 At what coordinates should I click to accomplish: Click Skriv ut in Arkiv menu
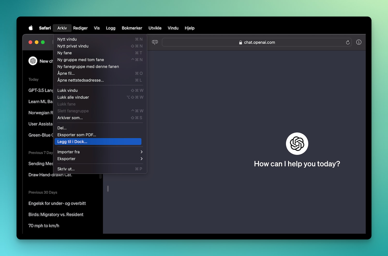click(66, 169)
